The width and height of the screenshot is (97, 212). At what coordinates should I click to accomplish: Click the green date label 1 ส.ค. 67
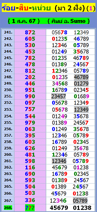click(x=24, y=21)
